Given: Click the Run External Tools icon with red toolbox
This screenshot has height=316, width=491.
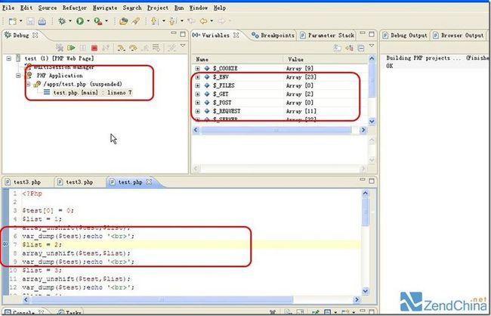Looking at the screenshot, I should tap(98, 21).
